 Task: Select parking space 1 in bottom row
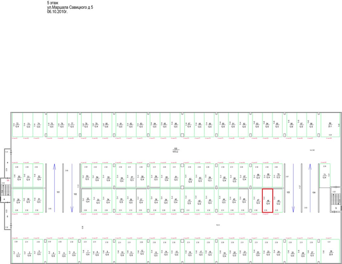(x=17, y=251)
